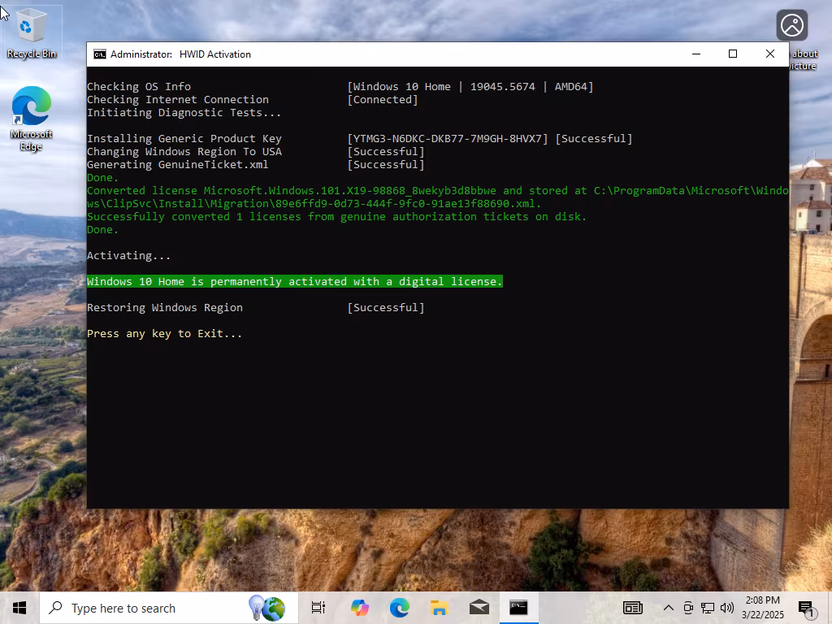Click the 'Checking OS Info' line
832x624 pixels.
pyautogui.click(x=139, y=86)
